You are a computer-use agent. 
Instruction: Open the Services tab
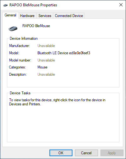[x=45, y=16]
